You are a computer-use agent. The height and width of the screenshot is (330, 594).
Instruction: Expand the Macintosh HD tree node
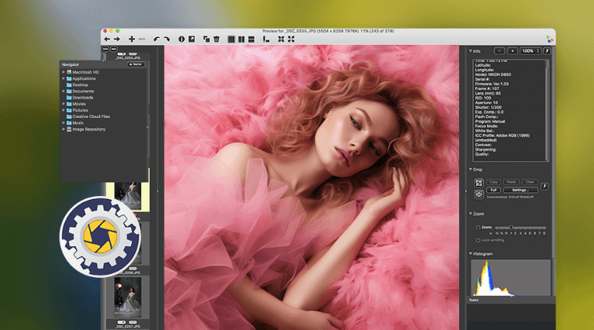click(x=64, y=72)
